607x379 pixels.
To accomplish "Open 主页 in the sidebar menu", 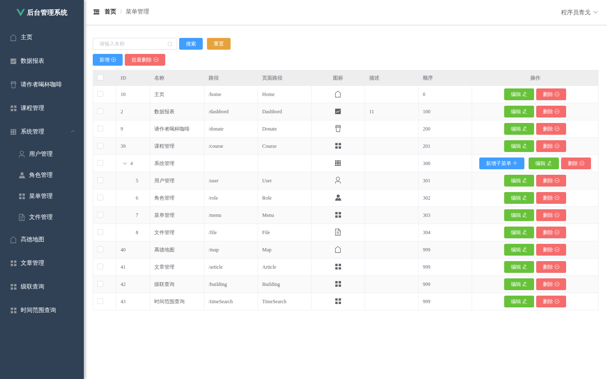I will point(42,37).
